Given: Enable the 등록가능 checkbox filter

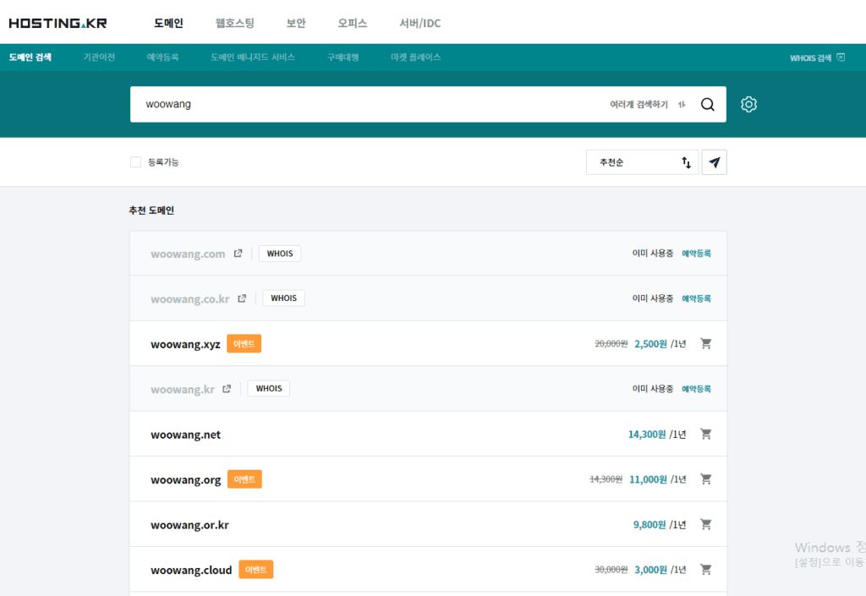Looking at the screenshot, I should [x=135, y=162].
